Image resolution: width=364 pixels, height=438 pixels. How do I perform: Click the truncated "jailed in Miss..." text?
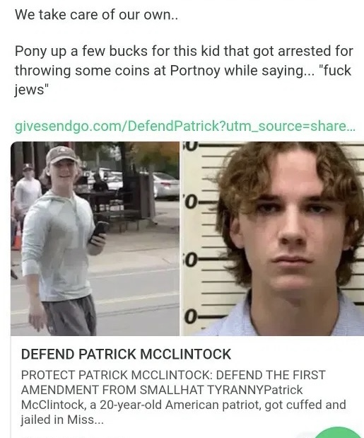coord(62,420)
